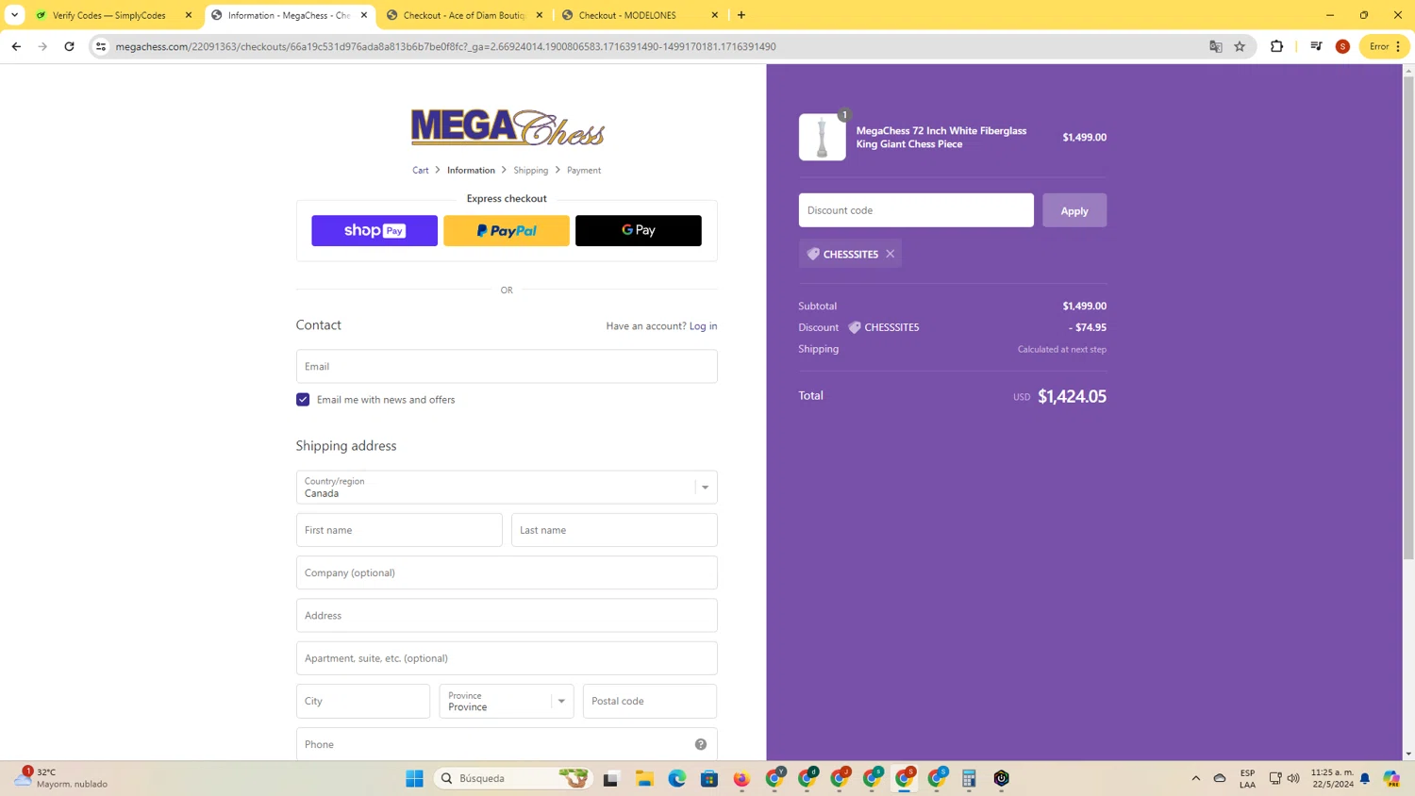Reload the checkout page
The width and height of the screenshot is (1415, 796).
coord(69,46)
